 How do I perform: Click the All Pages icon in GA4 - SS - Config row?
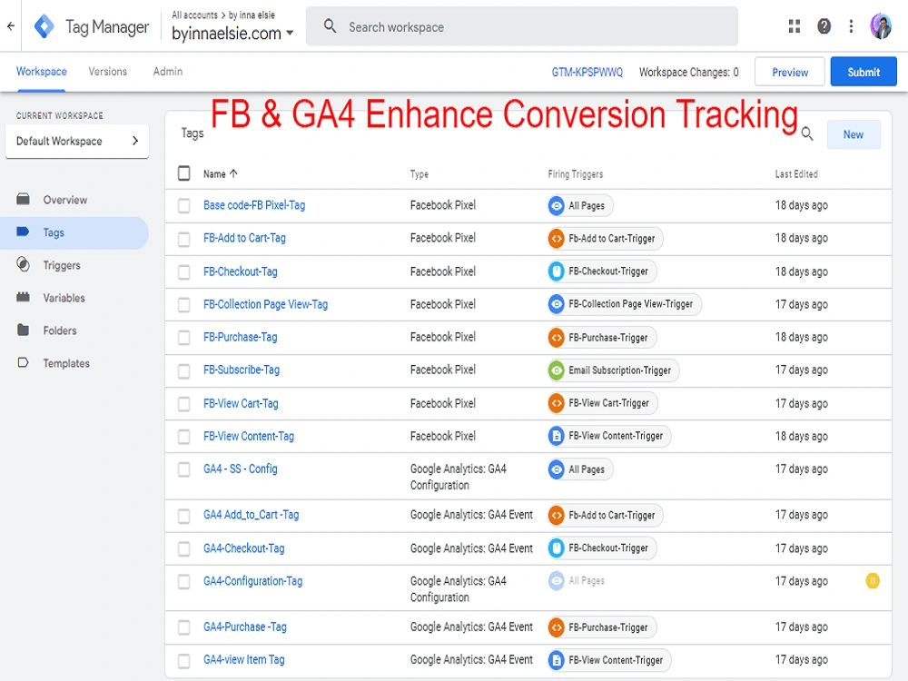click(x=556, y=469)
